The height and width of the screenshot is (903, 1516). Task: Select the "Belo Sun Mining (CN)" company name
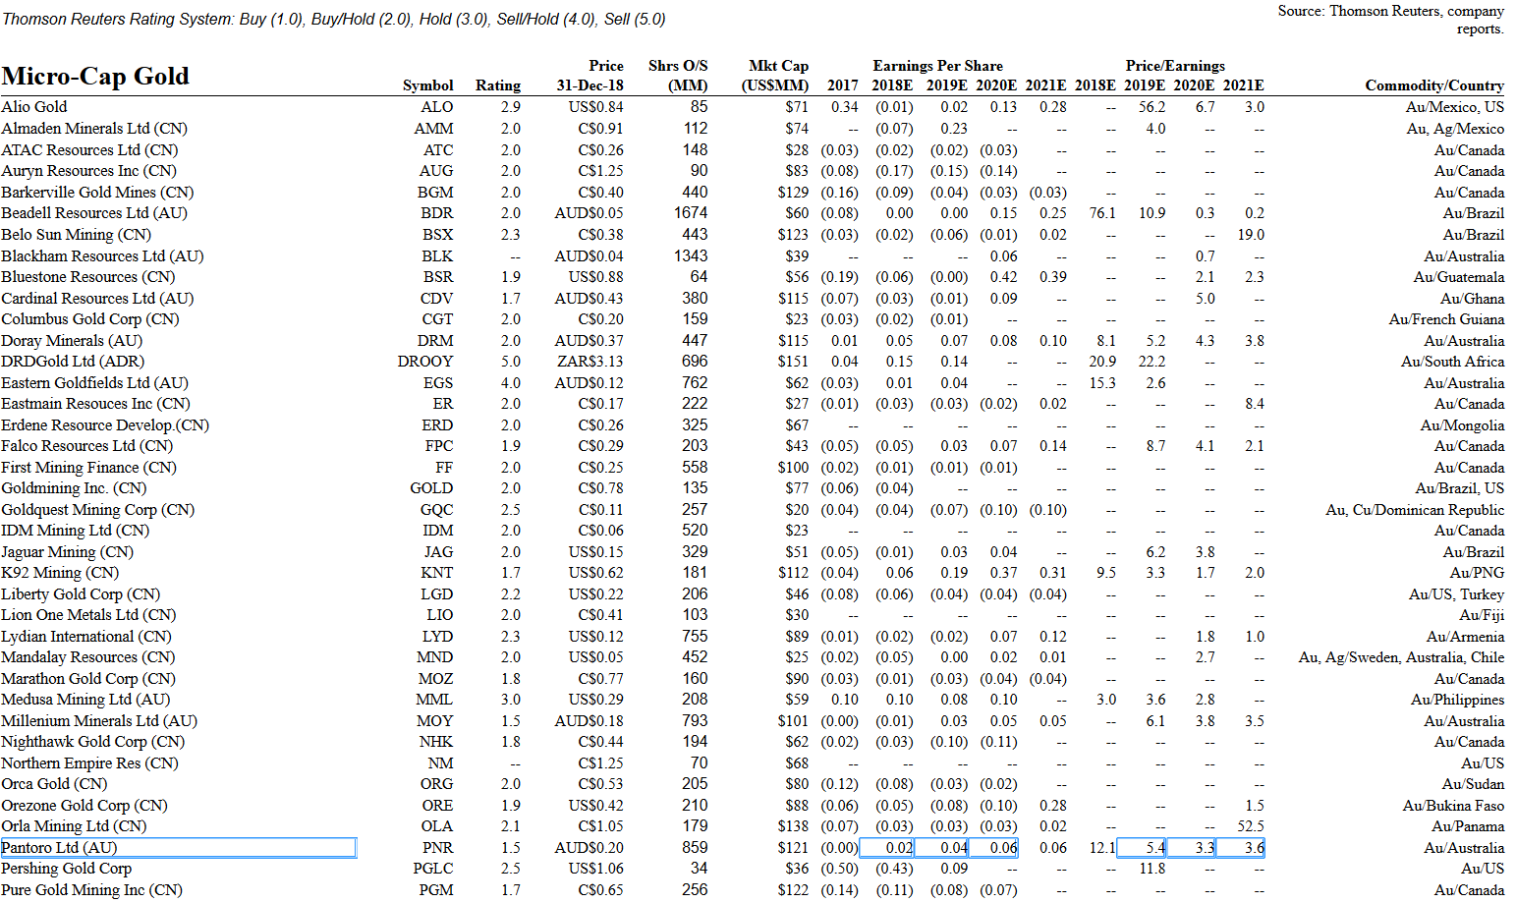[x=77, y=235]
